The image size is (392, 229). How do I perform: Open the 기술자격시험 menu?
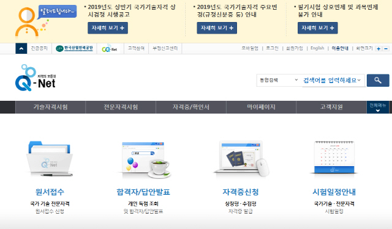click(50, 107)
